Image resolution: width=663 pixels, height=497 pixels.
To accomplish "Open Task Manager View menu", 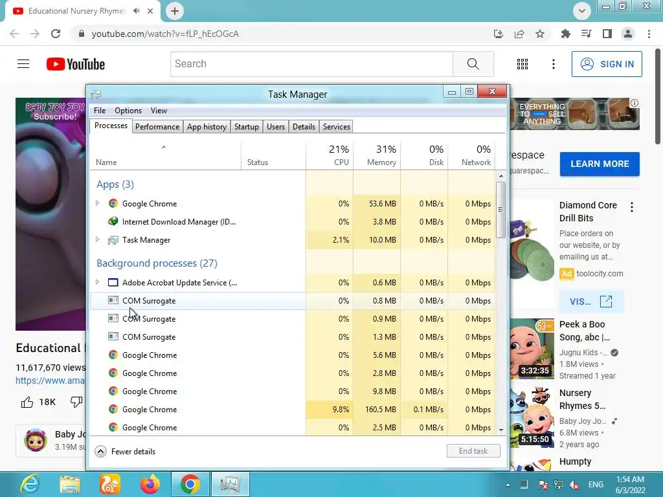I will [159, 110].
